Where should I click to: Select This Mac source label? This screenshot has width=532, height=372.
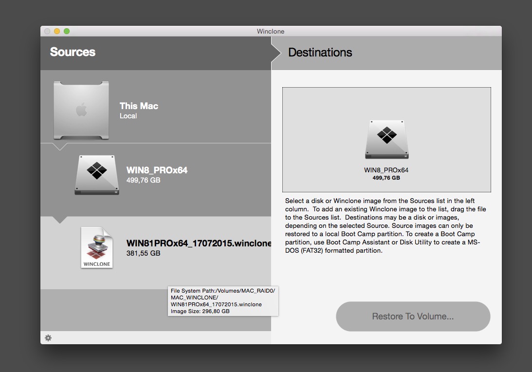coord(139,106)
